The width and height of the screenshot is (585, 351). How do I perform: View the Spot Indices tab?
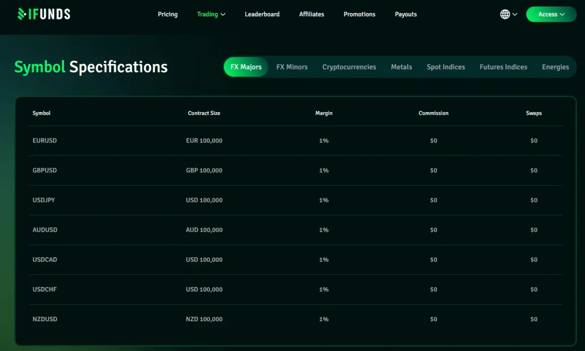click(x=446, y=67)
